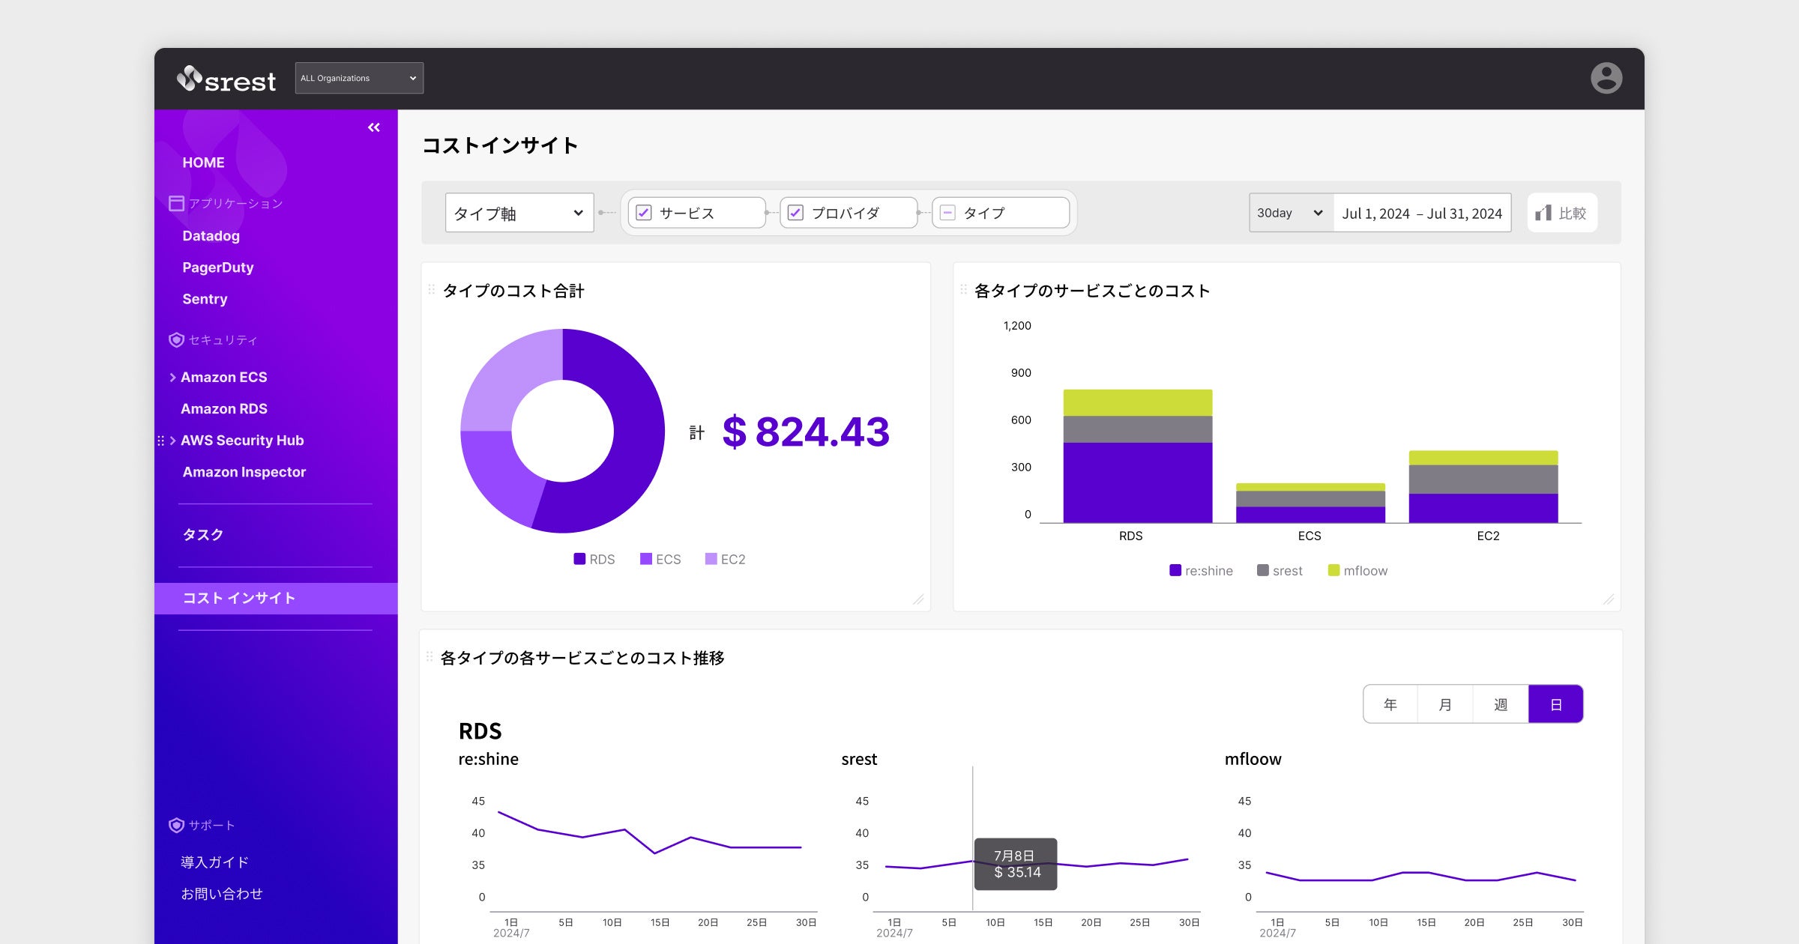
Task: Click the sidebar collapse arrow icon
Action: pyautogui.click(x=373, y=127)
